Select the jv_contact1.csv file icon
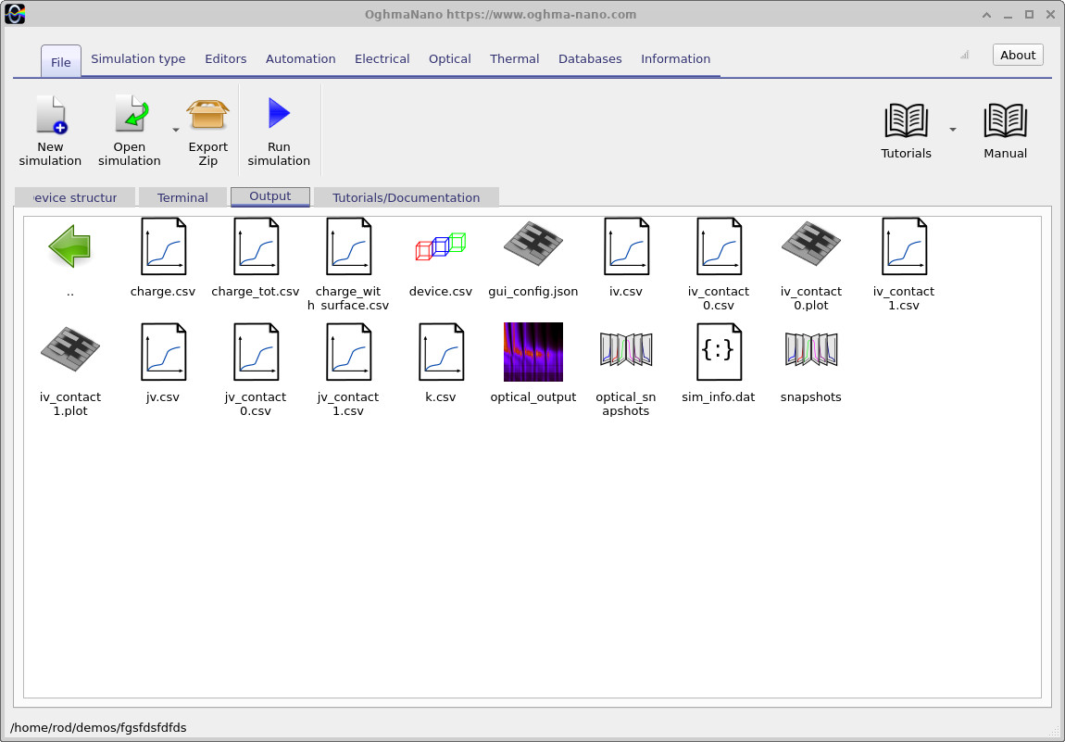Screen dimensions: 1065x742 (x=348, y=351)
